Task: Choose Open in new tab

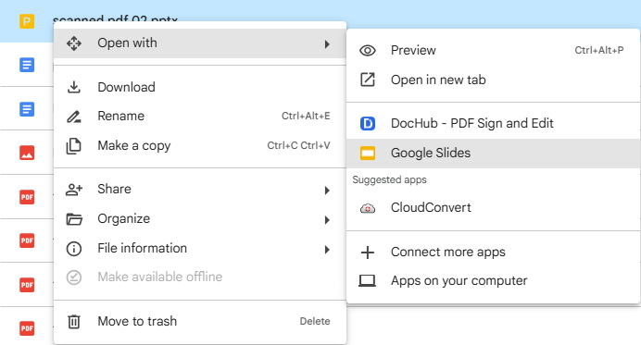Action: [x=494, y=80]
